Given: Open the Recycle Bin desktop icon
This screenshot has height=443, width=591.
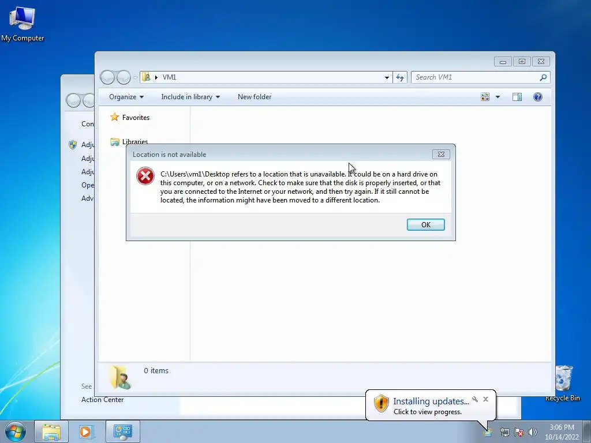Looking at the screenshot, I should click(563, 383).
